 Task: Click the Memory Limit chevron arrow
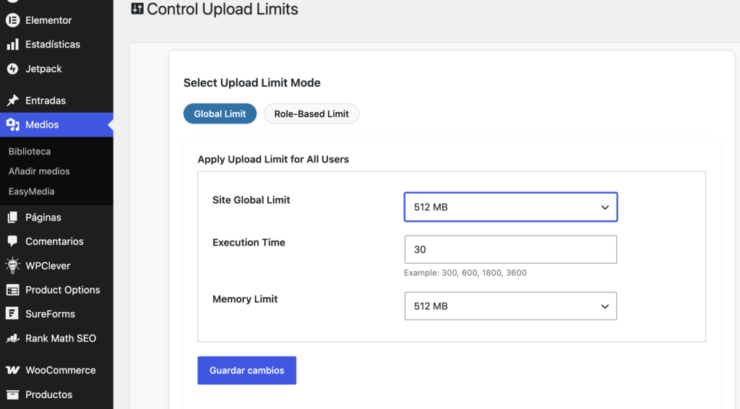[605, 306]
